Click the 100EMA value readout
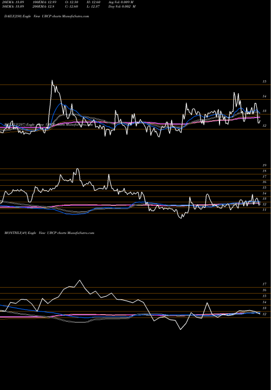Screen dimensions: 271x390 tap(44, 2)
